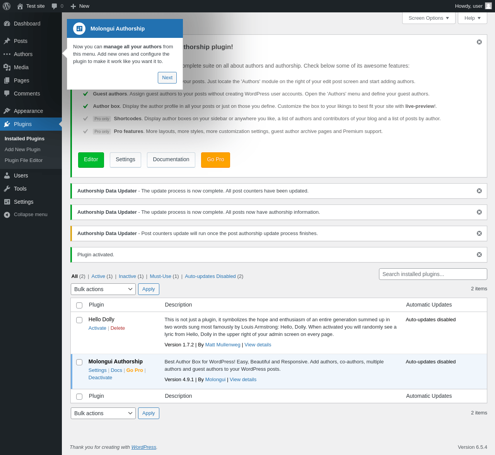Image resolution: width=495 pixels, height=455 pixels.
Task: Open Installed Plugins submenu item
Action: (x=24, y=139)
